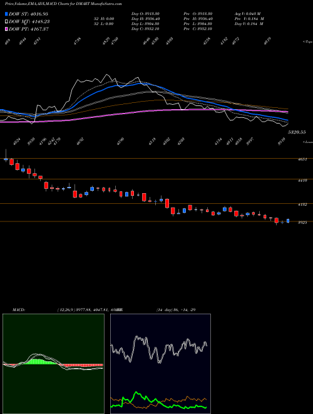The width and height of the screenshot is (313, 414).
Task: Click the lows 4692 rotated label
Action: (x=80, y=142)
